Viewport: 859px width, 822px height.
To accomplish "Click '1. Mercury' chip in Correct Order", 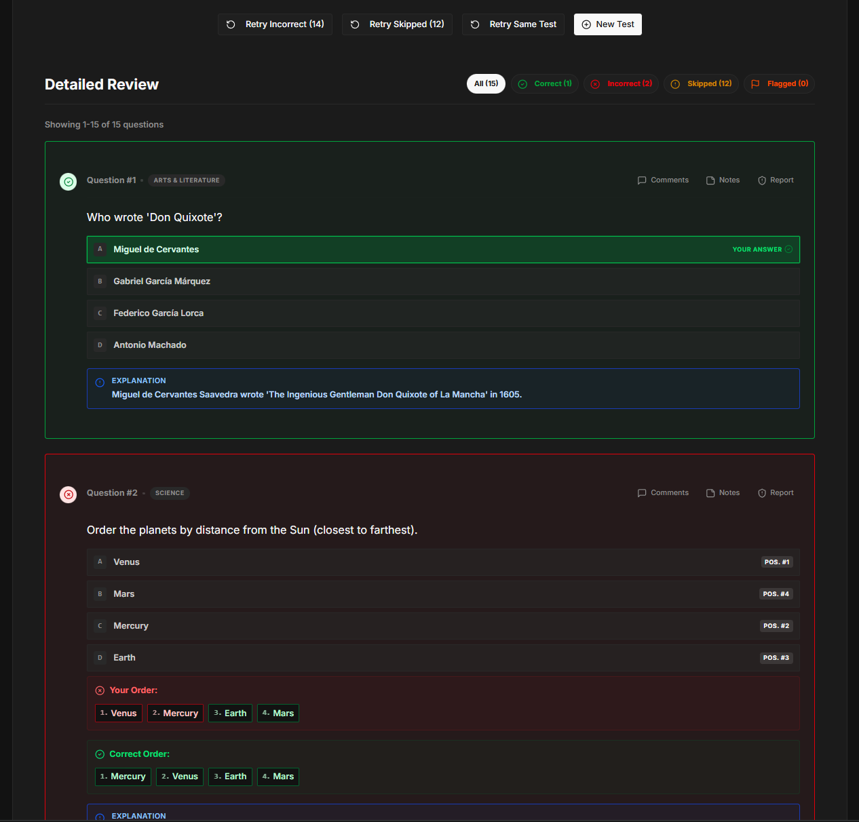I will (123, 777).
